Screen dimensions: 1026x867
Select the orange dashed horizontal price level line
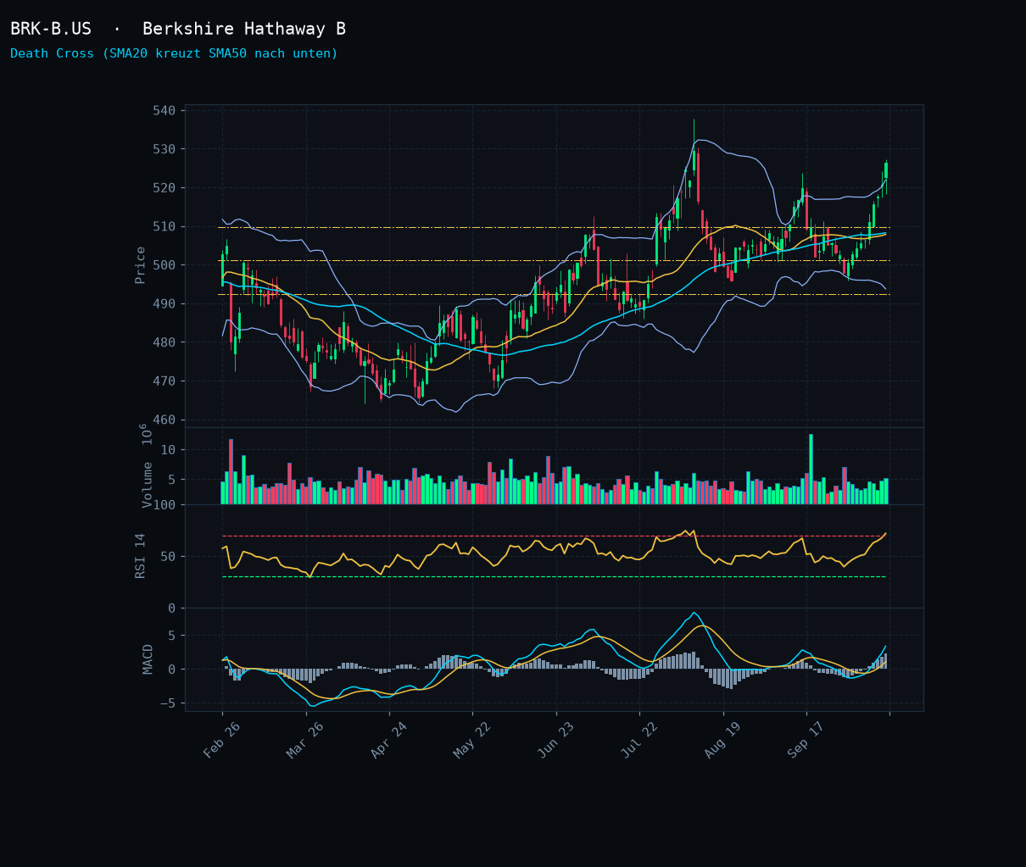[554, 228]
